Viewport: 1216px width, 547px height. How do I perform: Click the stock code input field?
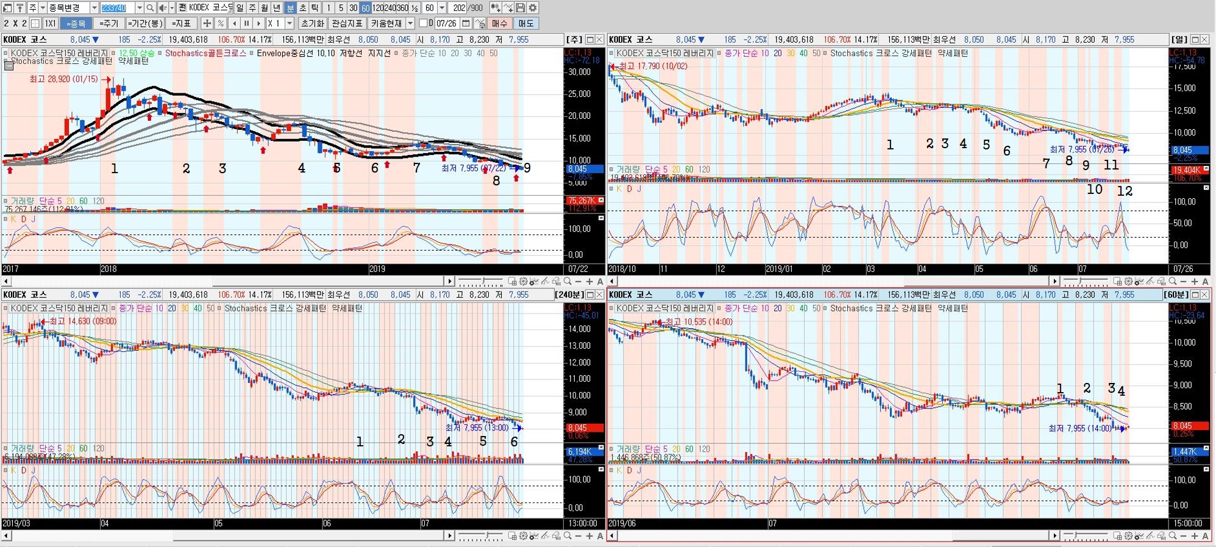117,8
